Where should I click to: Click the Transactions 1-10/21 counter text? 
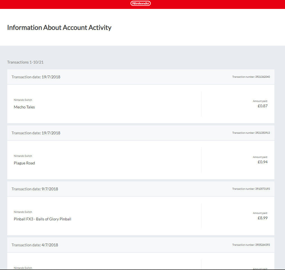pos(25,62)
